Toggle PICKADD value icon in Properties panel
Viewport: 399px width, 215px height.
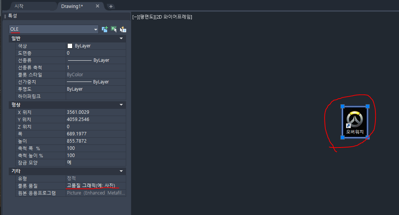pyautogui.click(x=104, y=29)
